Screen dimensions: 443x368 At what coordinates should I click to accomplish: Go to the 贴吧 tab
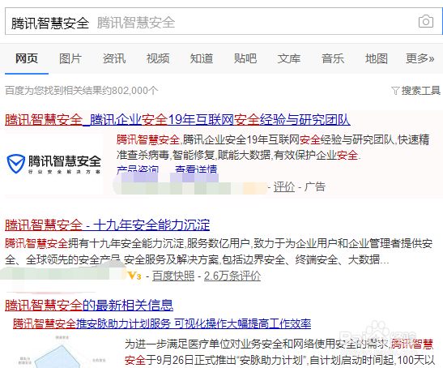[x=245, y=58]
